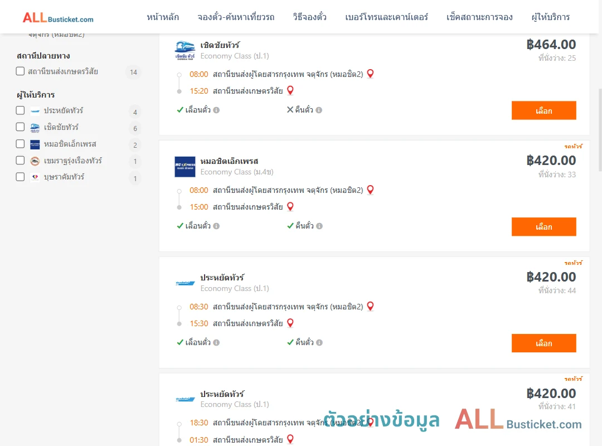The width and height of the screenshot is (602, 446).
Task: Select the ฿464.00 เชิดชัยทัวร์ trip with เลือก
Action: point(543,110)
